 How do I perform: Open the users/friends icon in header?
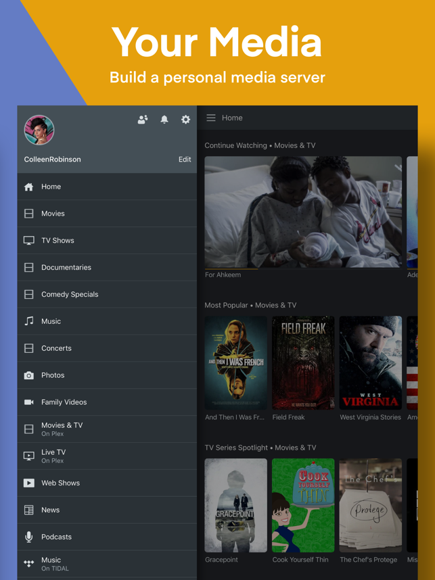(x=143, y=119)
